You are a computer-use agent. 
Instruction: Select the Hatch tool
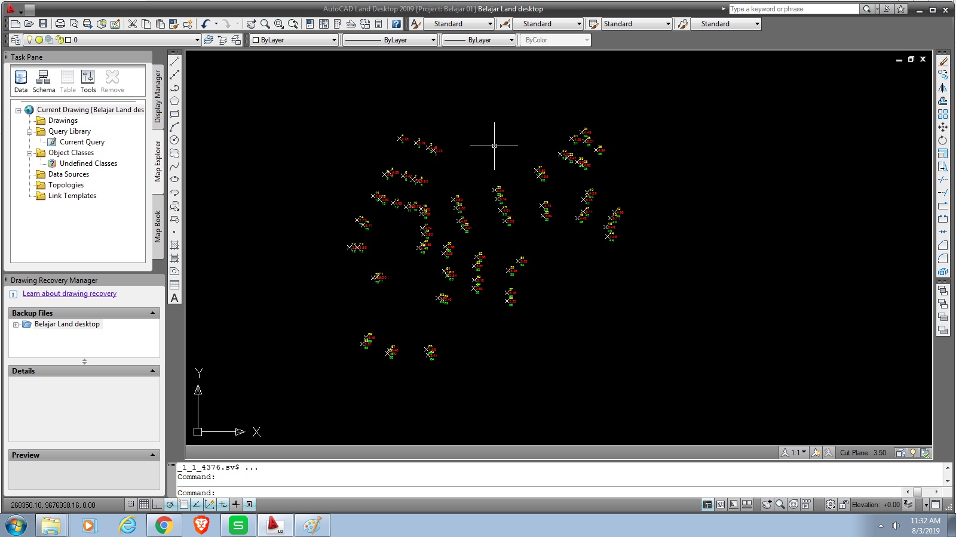pyautogui.click(x=174, y=245)
